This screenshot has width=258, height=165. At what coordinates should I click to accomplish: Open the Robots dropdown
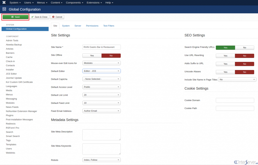point(102,160)
